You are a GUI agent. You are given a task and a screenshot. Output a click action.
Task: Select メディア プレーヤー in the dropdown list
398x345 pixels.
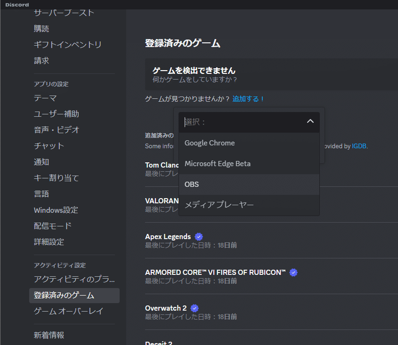[x=249, y=205]
